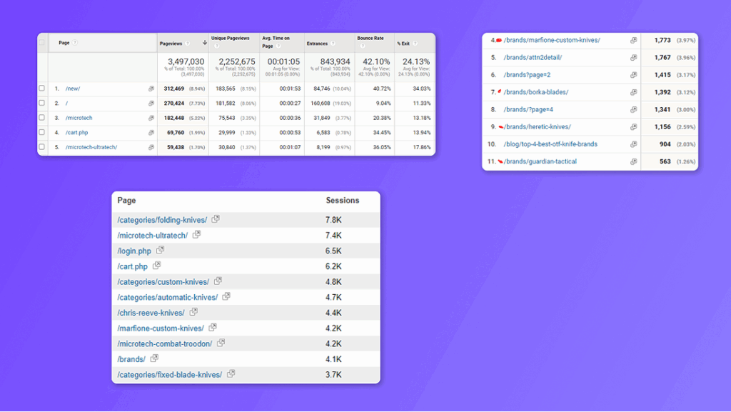Click the open-link icon beside /cart.php in top table
The width and height of the screenshot is (731, 412).
[151, 133]
